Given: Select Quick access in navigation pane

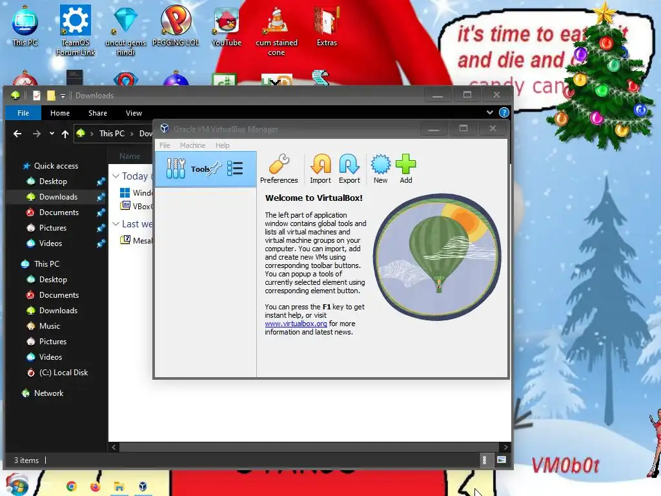Looking at the screenshot, I should click(56, 166).
